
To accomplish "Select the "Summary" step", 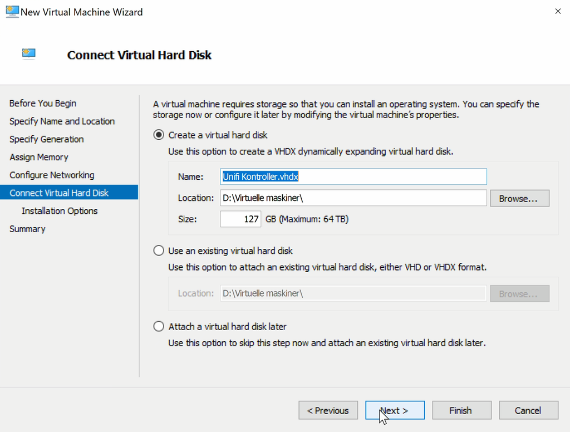I will coord(27,228).
